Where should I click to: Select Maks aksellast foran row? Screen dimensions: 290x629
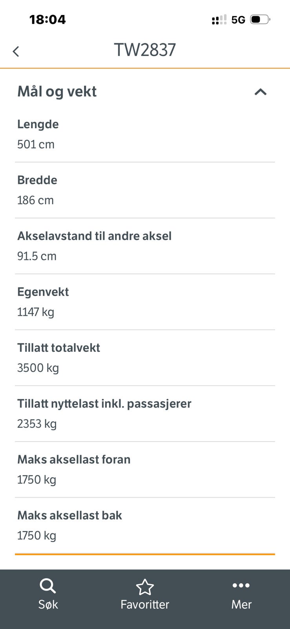(145, 469)
